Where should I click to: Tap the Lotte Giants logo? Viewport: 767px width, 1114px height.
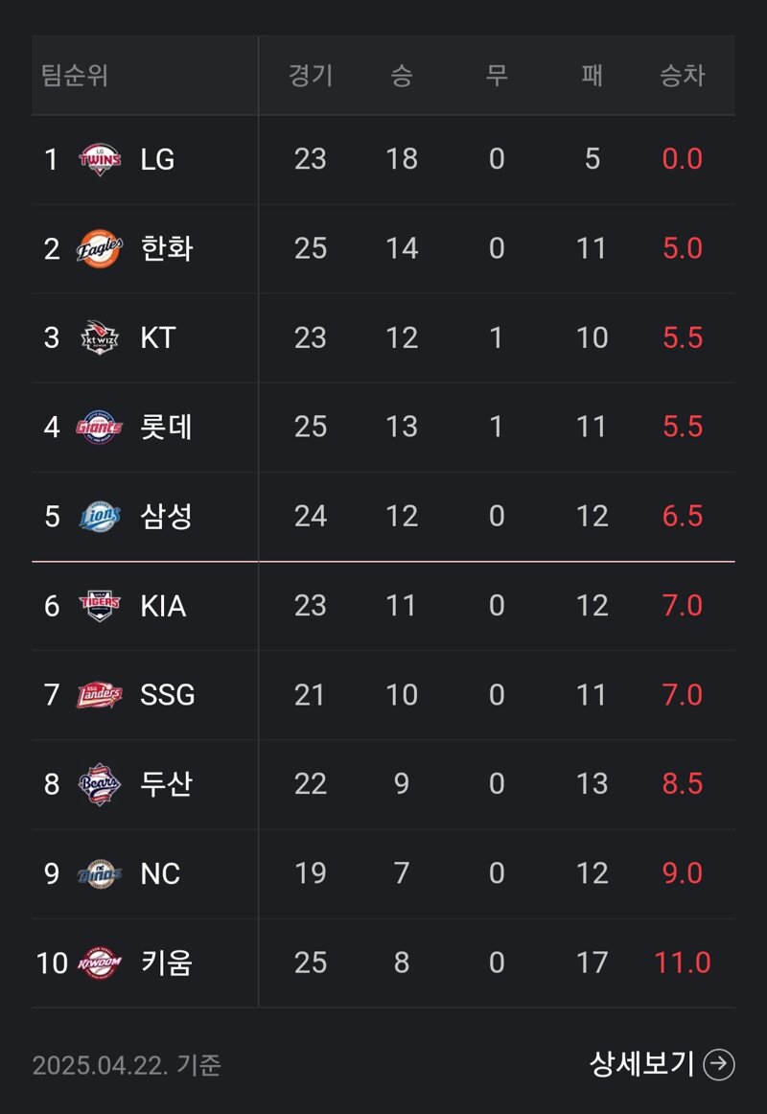(100, 427)
